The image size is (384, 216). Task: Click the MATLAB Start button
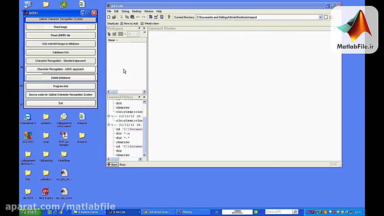pos(112,165)
